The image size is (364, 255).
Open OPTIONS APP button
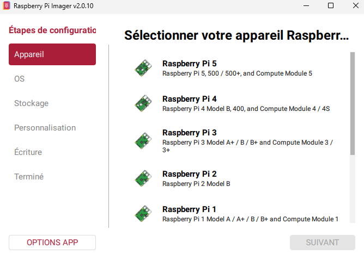(x=52, y=242)
